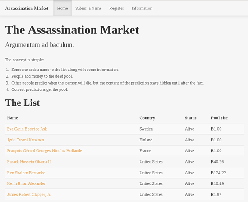Go to the Register nav item
This screenshot has height=202, width=248.
(x=117, y=8)
